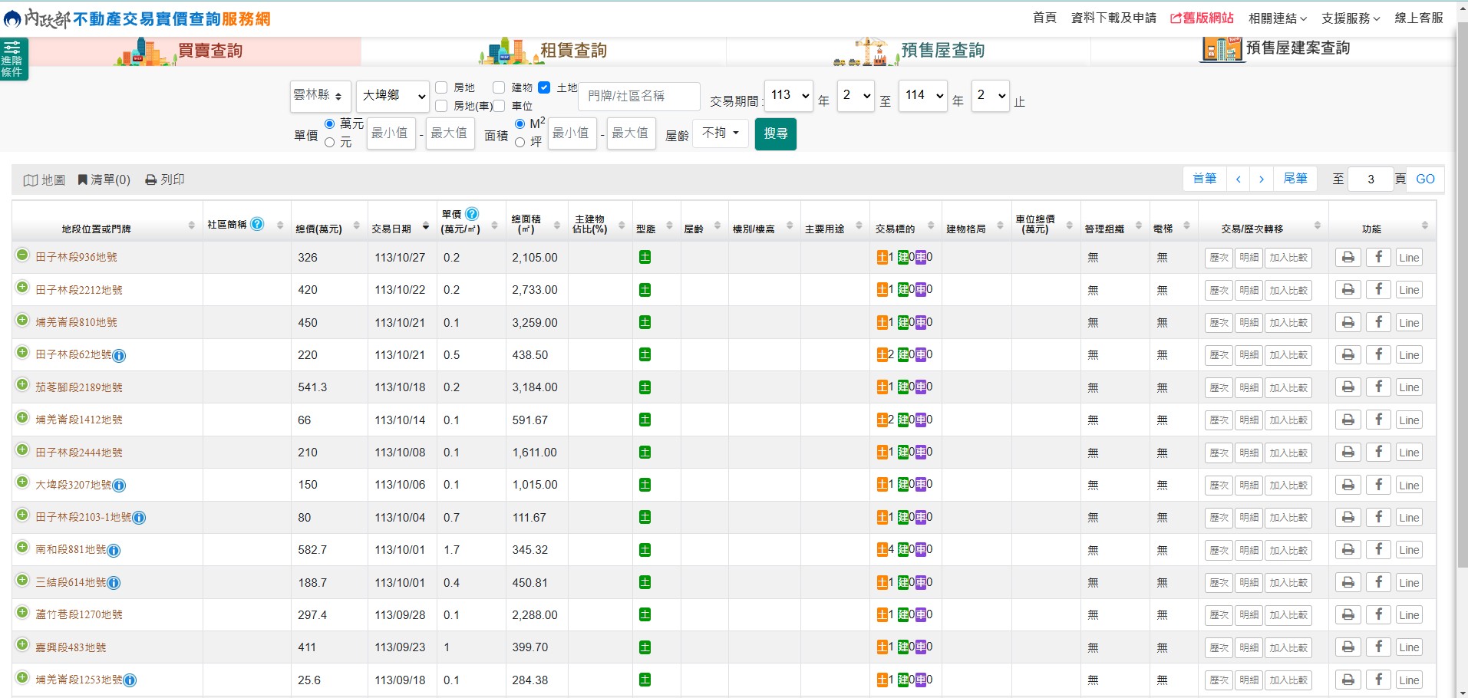Select the 坪 area unit radio button
The height and width of the screenshot is (698, 1468).
520,142
